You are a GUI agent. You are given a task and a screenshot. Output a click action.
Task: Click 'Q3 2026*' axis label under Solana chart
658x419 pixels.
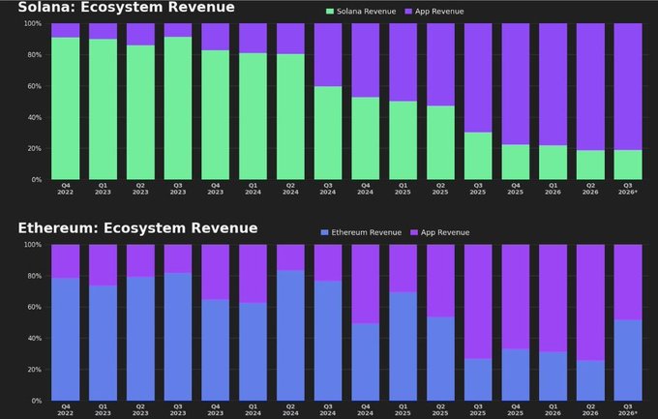[x=628, y=189]
